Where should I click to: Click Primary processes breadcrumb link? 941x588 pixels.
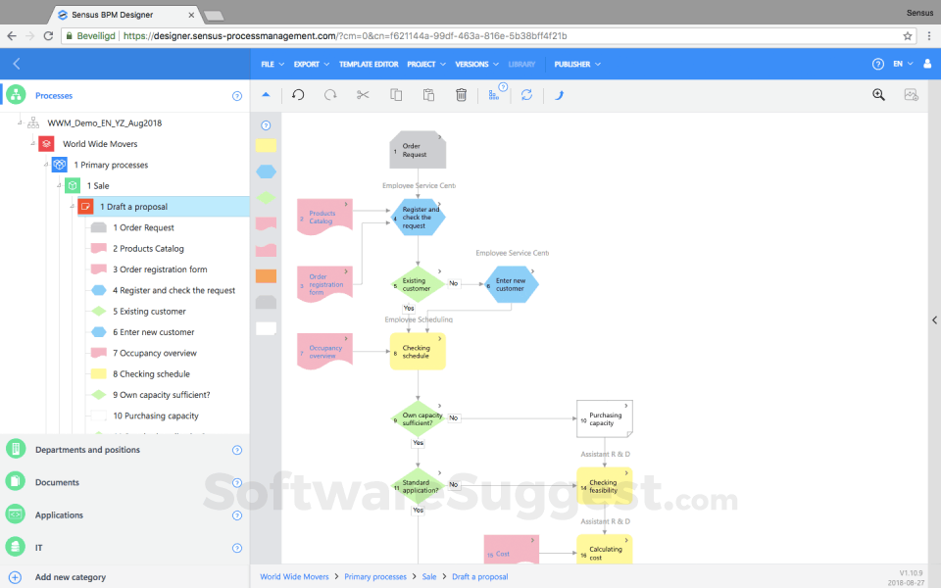375,576
